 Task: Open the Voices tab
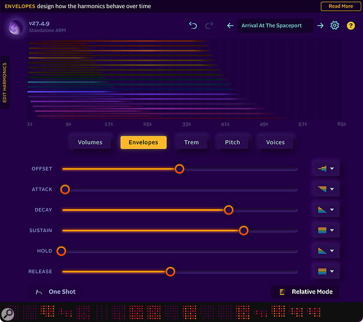click(275, 143)
